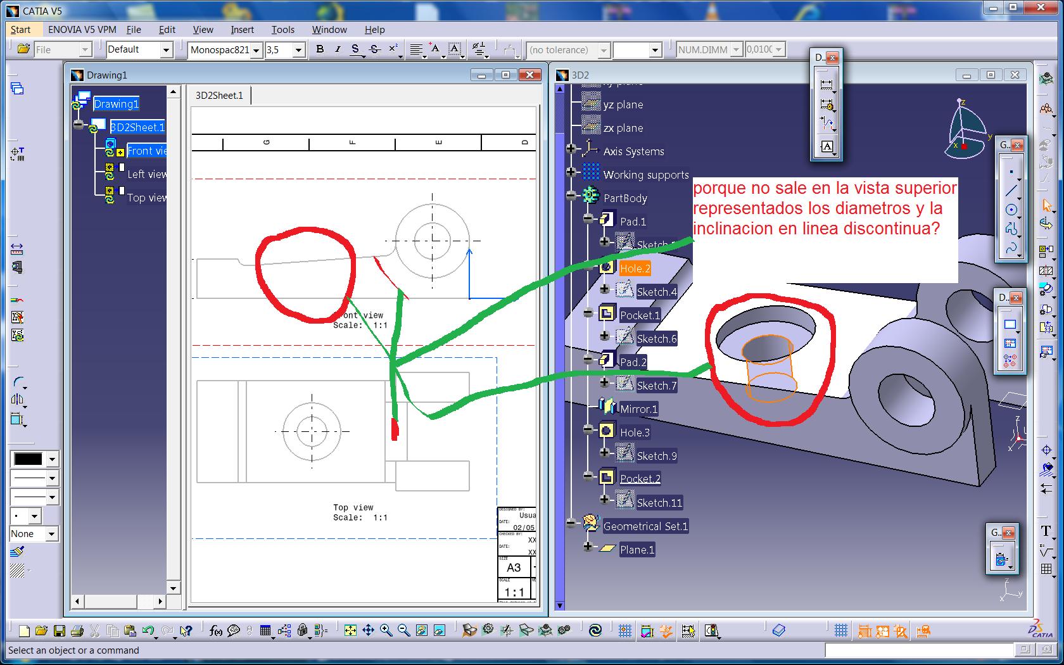Open the Insert menu
This screenshot has width=1064, height=665.
tap(242, 30)
